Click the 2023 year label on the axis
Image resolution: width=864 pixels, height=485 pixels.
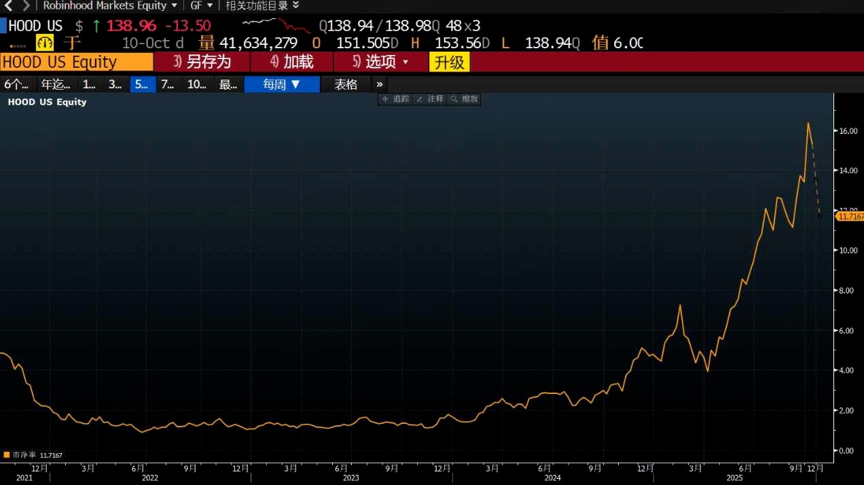(x=350, y=478)
